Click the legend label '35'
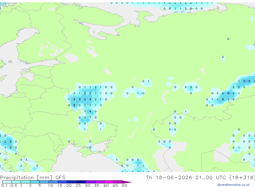This screenshot has height=187, width=255. click(x=97, y=185)
